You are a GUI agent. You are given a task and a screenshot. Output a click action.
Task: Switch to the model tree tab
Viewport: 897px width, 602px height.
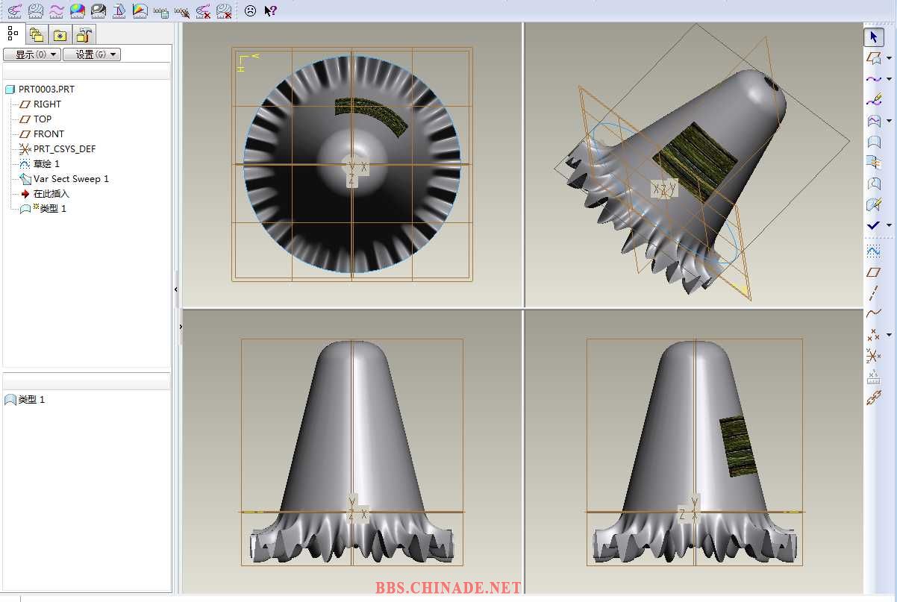click(x=13, y=34)
